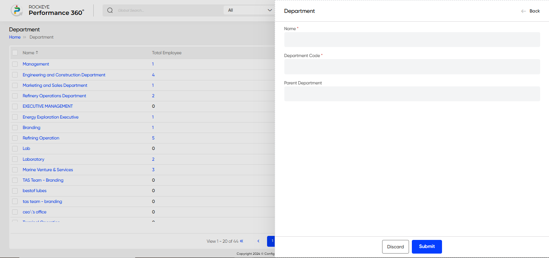Go to first page with double-chevron icon

coord(242,241)
